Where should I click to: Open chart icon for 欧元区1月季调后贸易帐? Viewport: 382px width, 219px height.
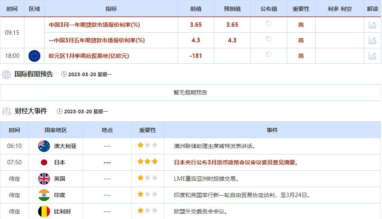[372, 56]
